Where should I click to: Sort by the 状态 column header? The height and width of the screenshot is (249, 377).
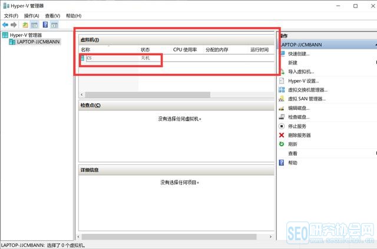tap(145, 49)
